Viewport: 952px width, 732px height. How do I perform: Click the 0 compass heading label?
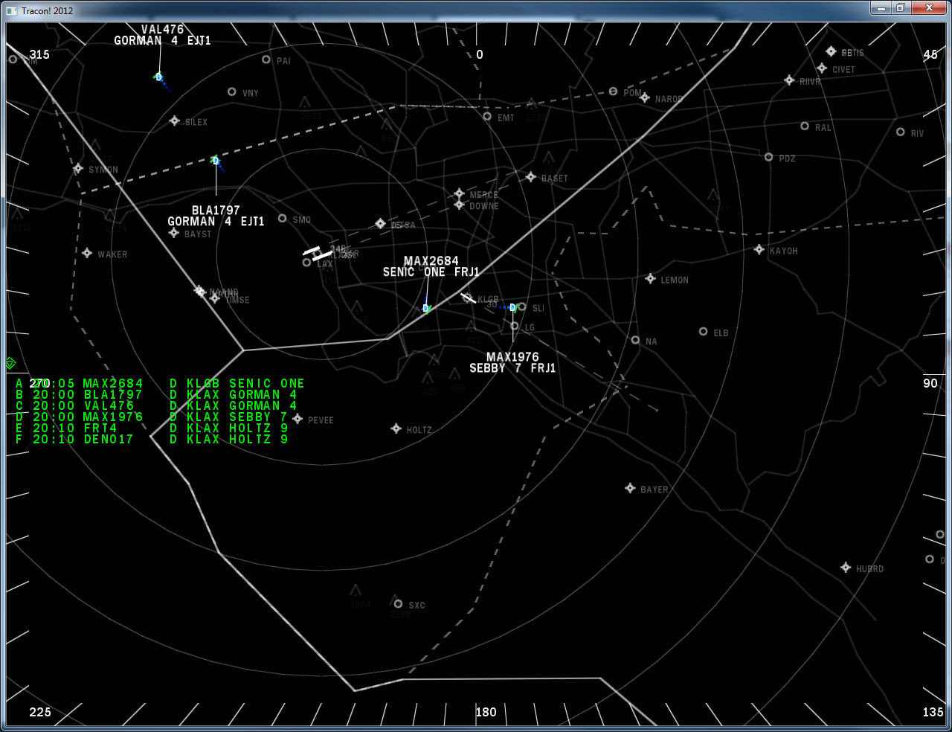pos(480,54)
